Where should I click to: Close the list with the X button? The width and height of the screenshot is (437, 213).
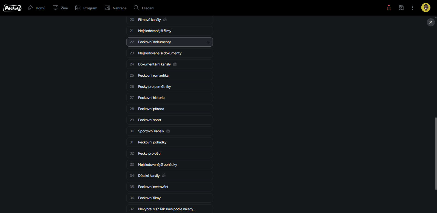(431, 22)
